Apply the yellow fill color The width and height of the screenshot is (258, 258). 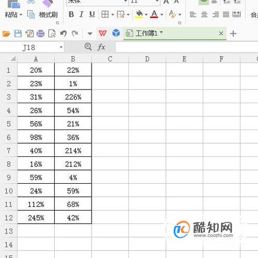[x=139, y=14]
